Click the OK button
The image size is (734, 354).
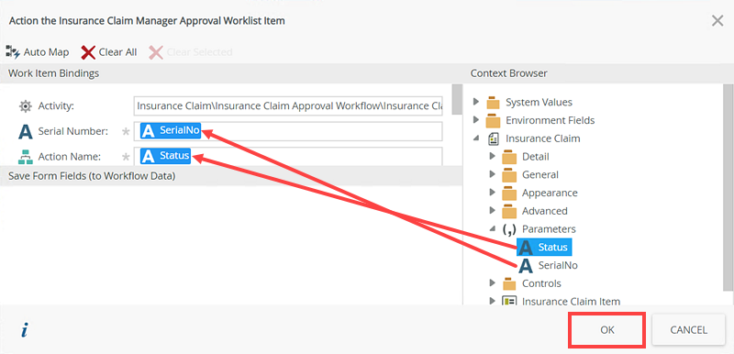point(607,329)
